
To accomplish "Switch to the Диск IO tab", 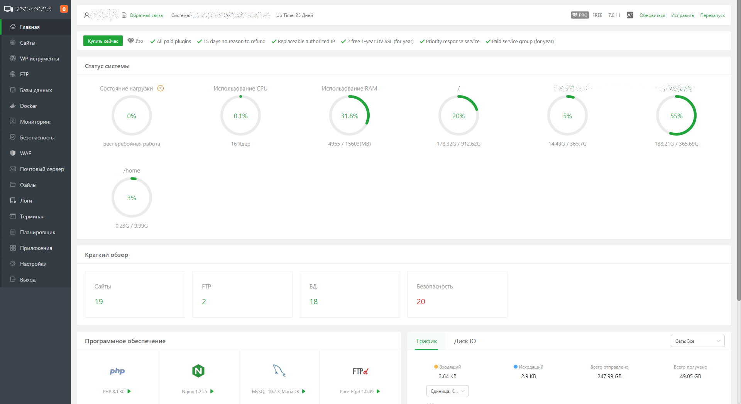I will tap(465, 341).
